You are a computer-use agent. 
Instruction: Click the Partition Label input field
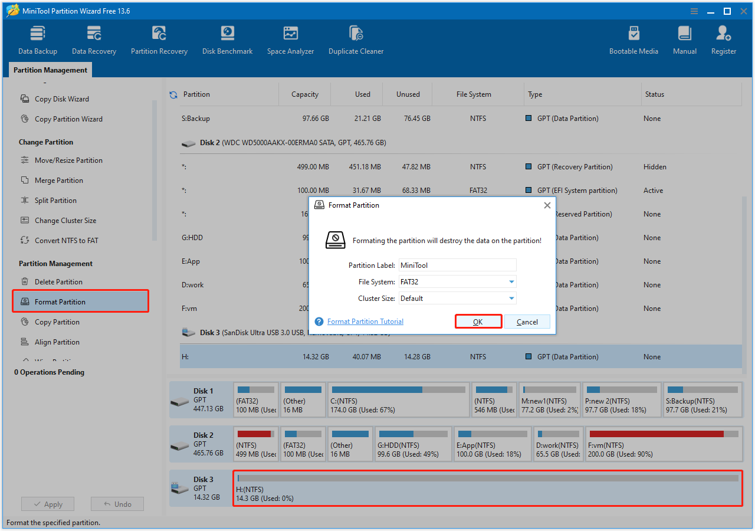tap(457, 265)
